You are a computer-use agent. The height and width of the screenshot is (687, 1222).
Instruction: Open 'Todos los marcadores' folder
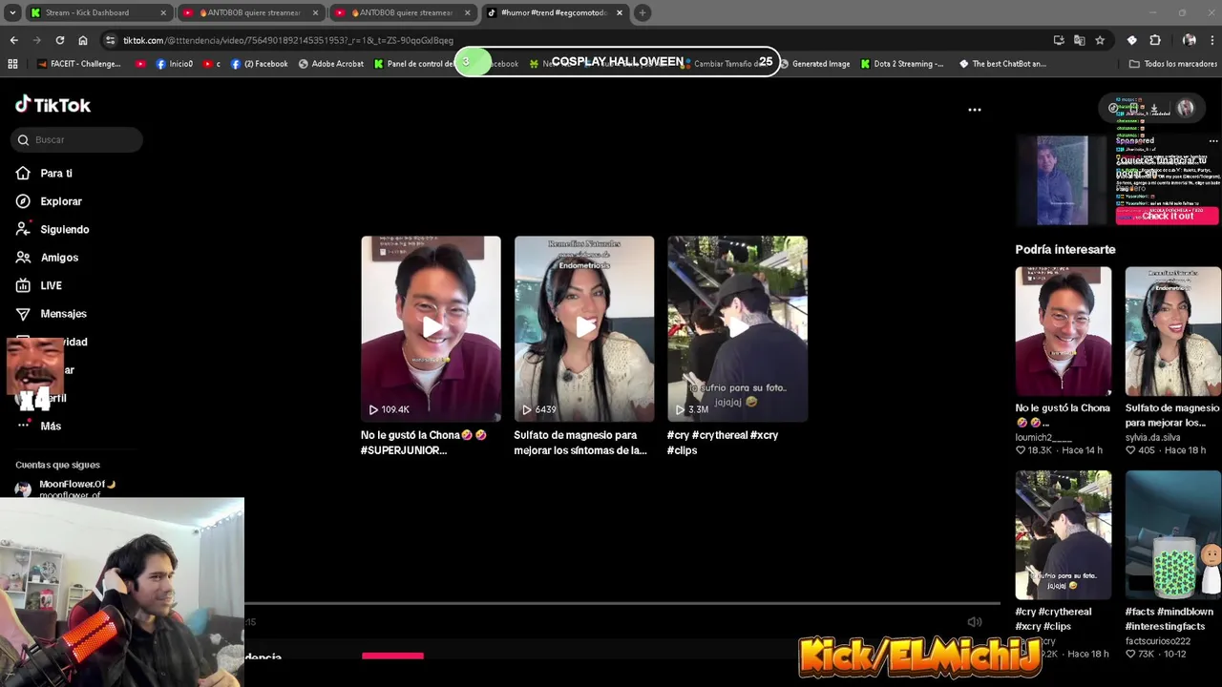pyautogui.click(x=1171, y=64)
